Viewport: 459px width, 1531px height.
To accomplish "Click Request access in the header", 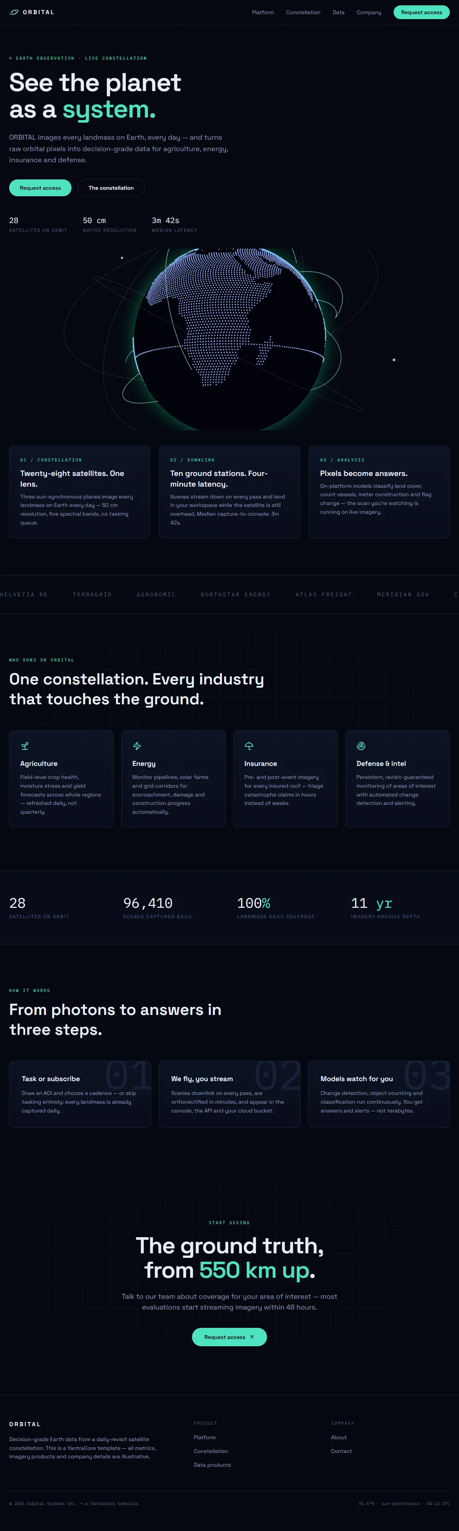I will [422, 12].
